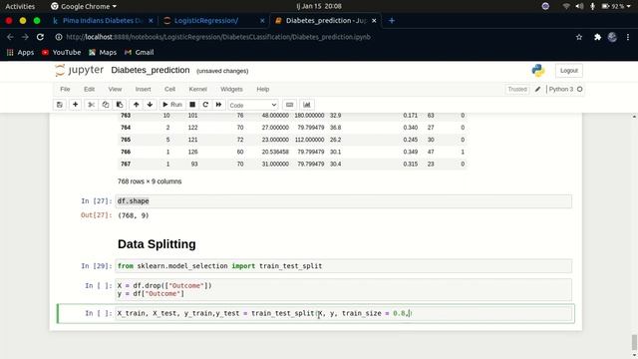This screenshot has width=638, height=359.
Task: Open the command palette keyboard icon
Action: pyautogui.click(x=289, y=105)
